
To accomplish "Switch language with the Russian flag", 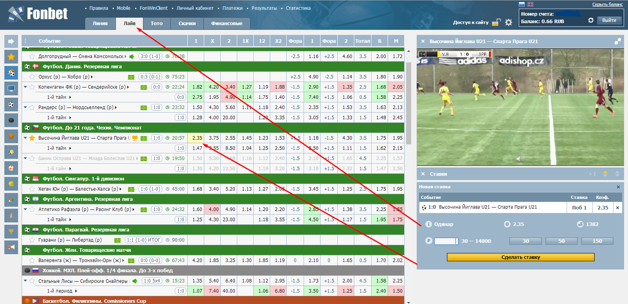I will coord(522,4).
